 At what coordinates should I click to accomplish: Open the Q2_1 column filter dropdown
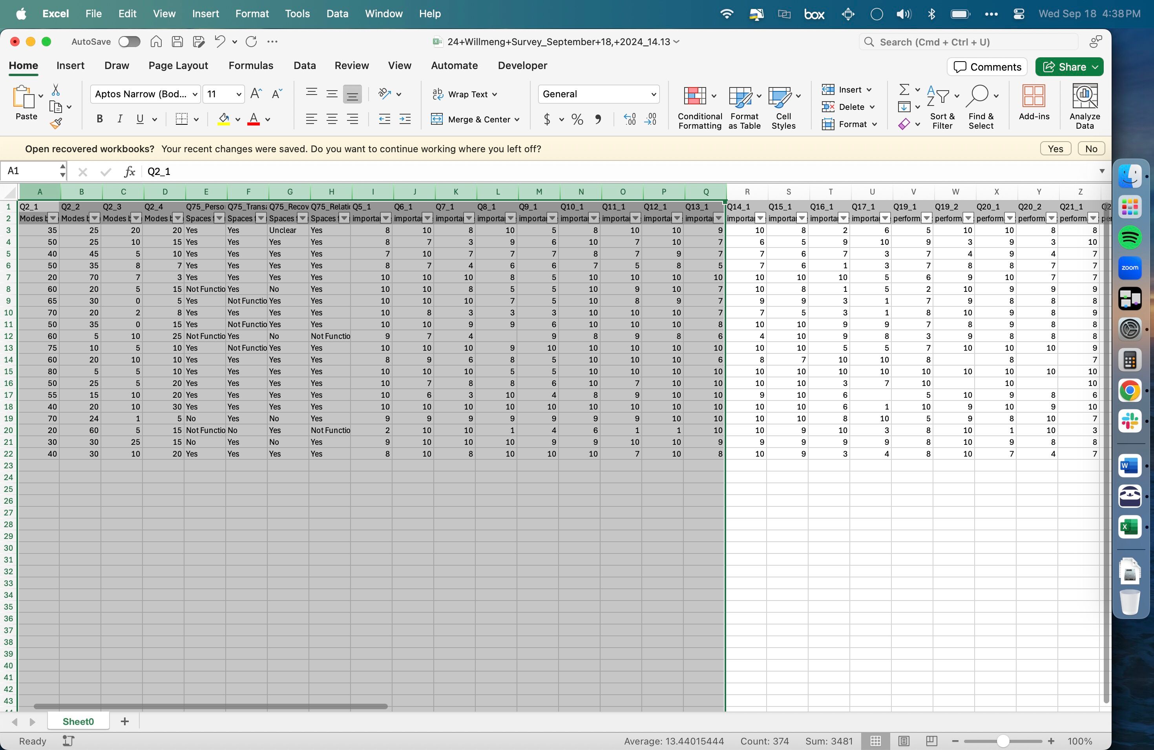(x=53, y=218)
